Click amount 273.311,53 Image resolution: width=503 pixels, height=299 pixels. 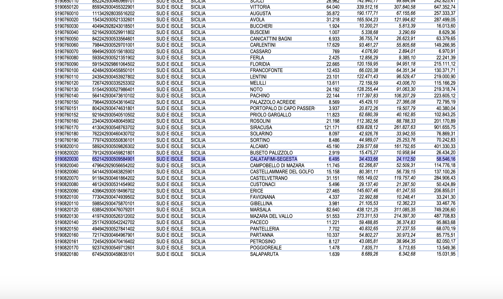tap(367, 216)
